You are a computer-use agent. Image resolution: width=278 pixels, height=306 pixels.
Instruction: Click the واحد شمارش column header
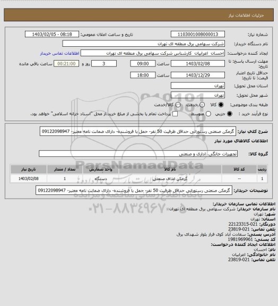(101, 169)
